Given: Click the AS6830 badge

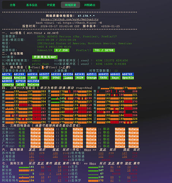Looking at the screenshot, I should 8,81.
